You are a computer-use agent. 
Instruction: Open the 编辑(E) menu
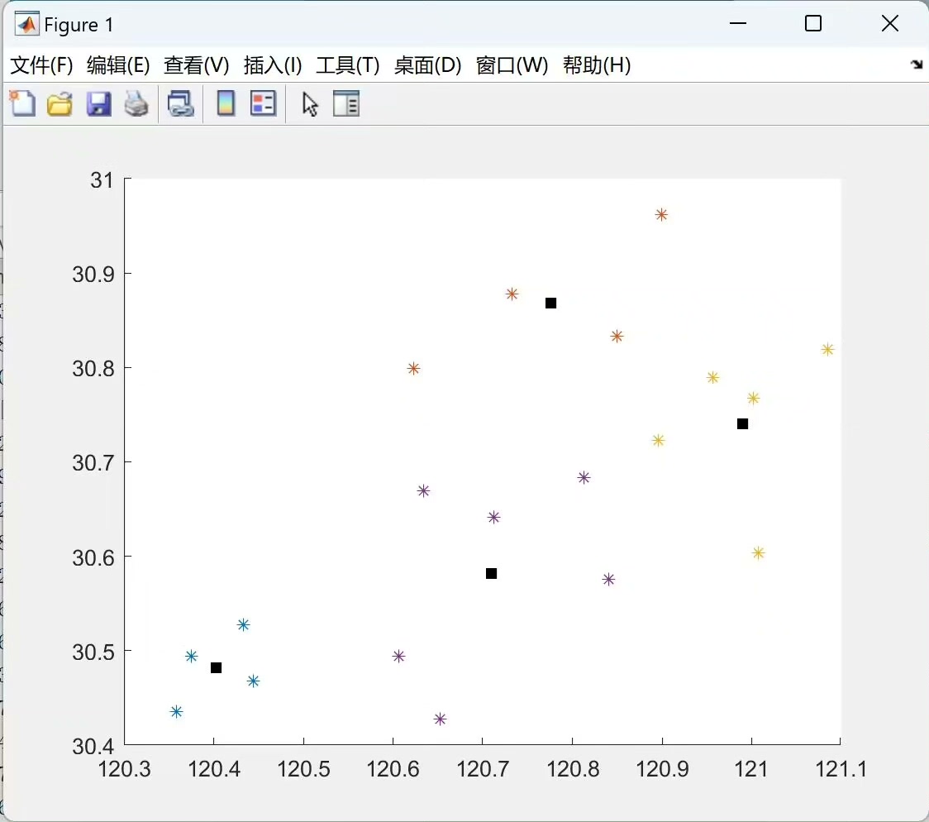point(118,65)
